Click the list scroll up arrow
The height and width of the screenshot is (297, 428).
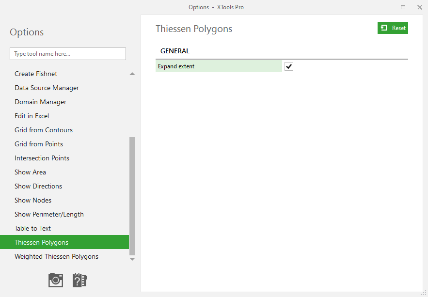tap(132, 74)
